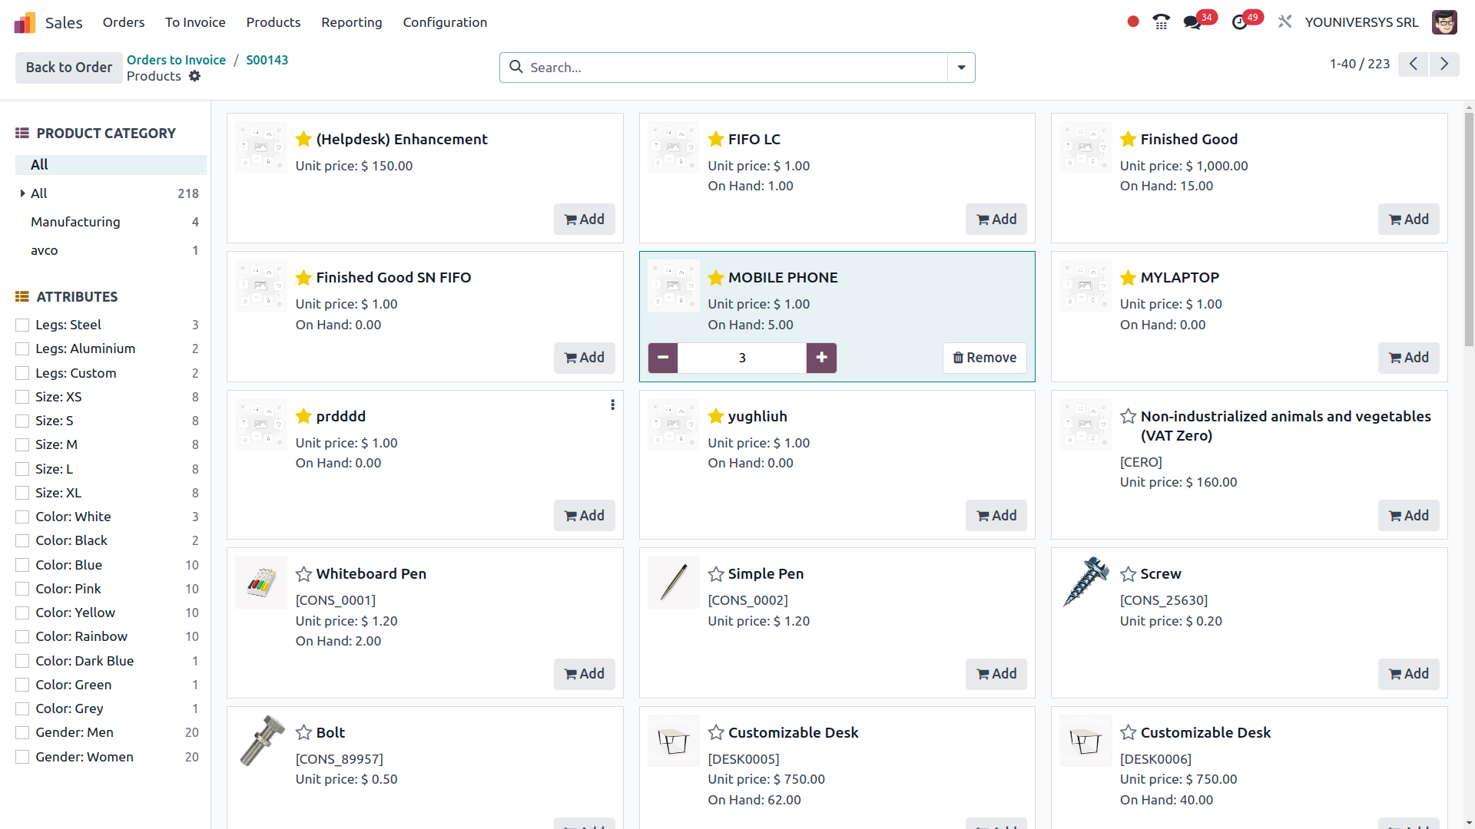Toggle the favorite star on Whiteboard Pen
This screenshot has width=1475, height=829.
[x=303, y=573]
